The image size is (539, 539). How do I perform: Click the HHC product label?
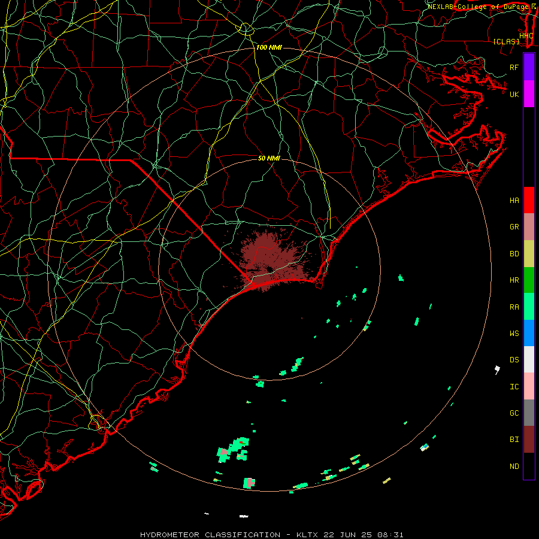pyautogui.click(x=526, y=36)
